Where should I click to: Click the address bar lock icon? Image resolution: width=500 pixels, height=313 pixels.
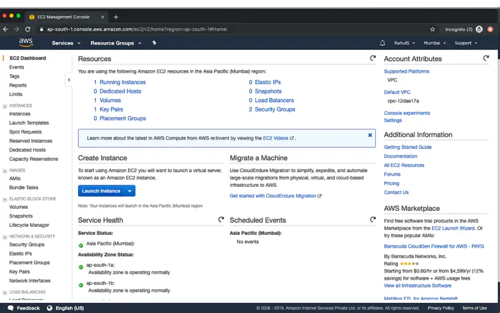(x=41, y=29)
